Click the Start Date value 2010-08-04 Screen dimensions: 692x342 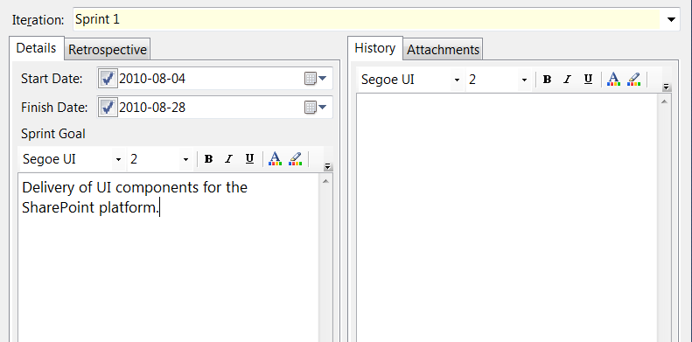pos(152,79)
